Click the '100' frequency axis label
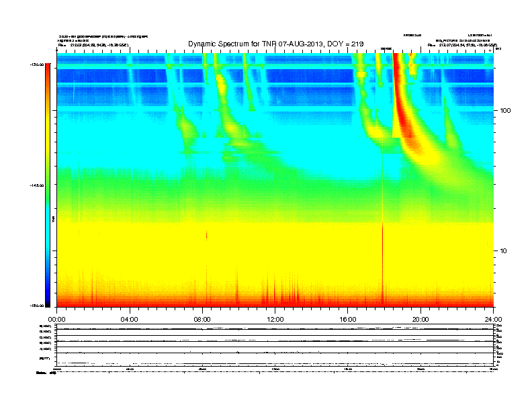The width and height of the screenshot is (532, 411). pos(505,111)
